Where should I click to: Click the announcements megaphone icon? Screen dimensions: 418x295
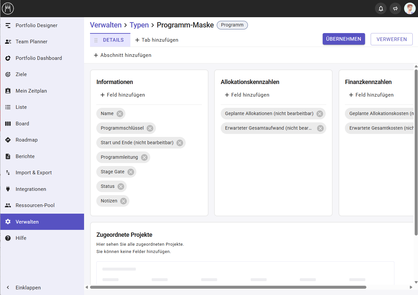click(x=395, y=9)
